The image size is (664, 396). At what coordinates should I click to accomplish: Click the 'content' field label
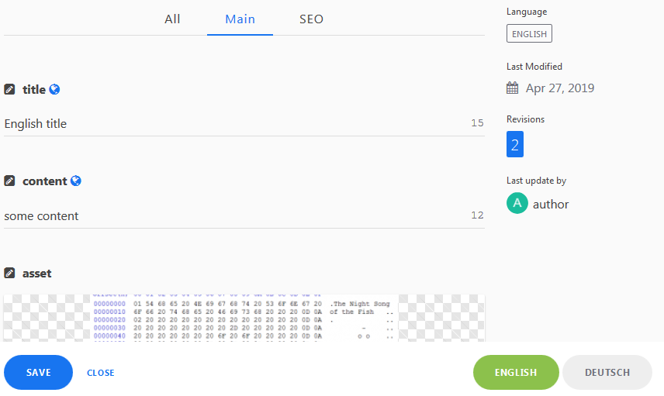[44, 181]
